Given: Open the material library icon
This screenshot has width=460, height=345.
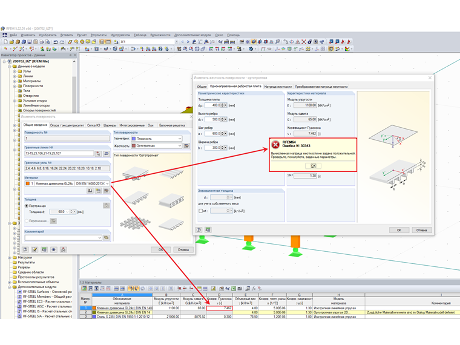Looking at the screenshot, I should click(x=90, y=191).
